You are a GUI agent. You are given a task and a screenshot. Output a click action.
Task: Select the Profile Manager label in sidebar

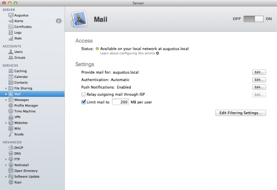(26, 106)
